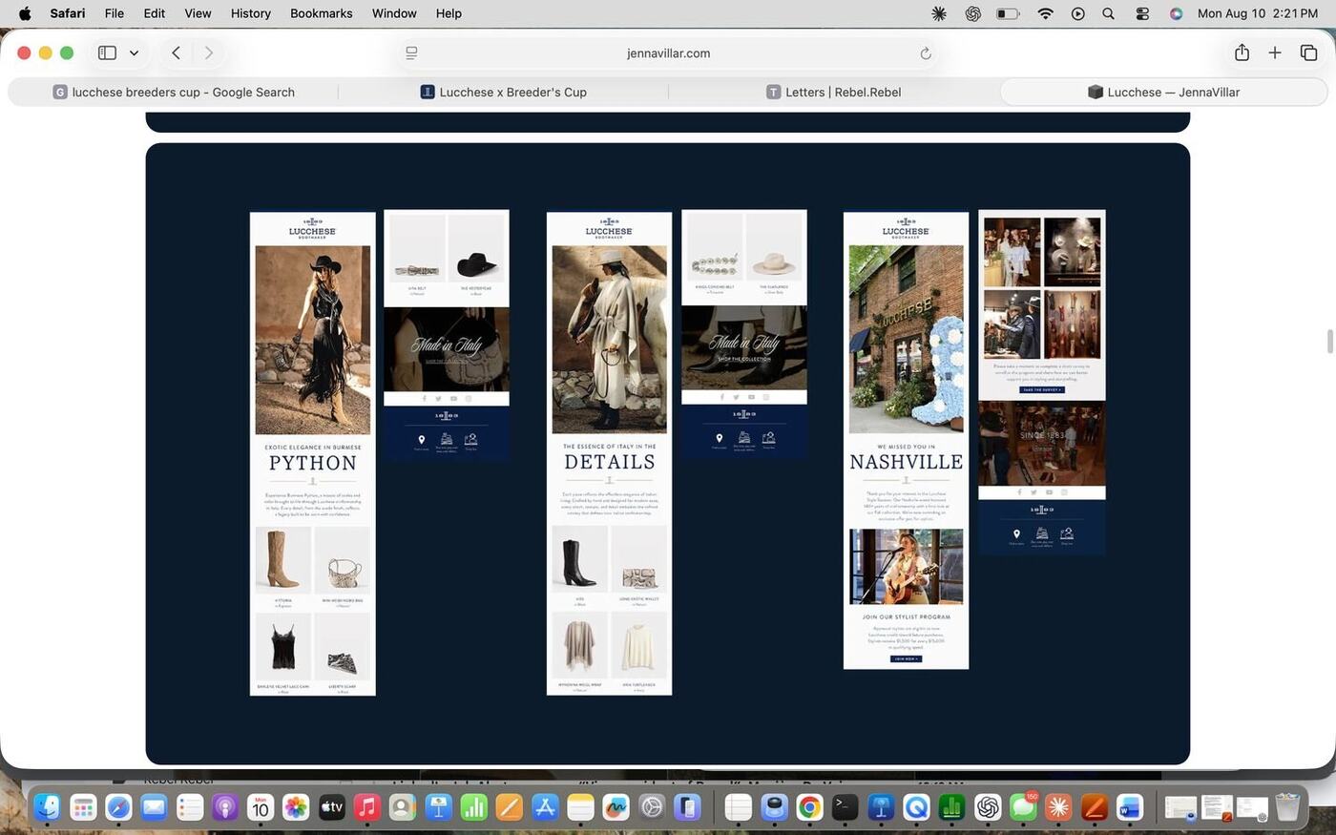Open App Store from the Dock

click(x=545, y=808)
